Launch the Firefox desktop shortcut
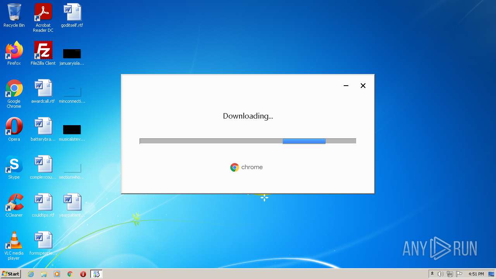496x279 pixels. [x=14, y=53]
